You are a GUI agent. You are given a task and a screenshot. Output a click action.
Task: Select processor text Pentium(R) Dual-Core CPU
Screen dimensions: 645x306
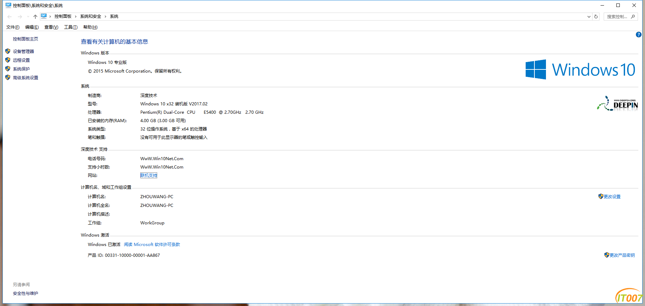[x=168, y=112]
